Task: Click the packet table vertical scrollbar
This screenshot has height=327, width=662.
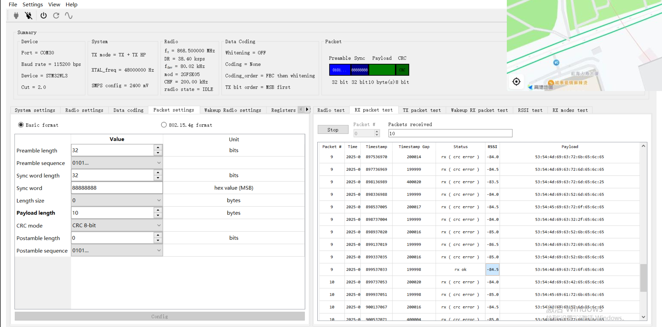Action: point(643,278)
